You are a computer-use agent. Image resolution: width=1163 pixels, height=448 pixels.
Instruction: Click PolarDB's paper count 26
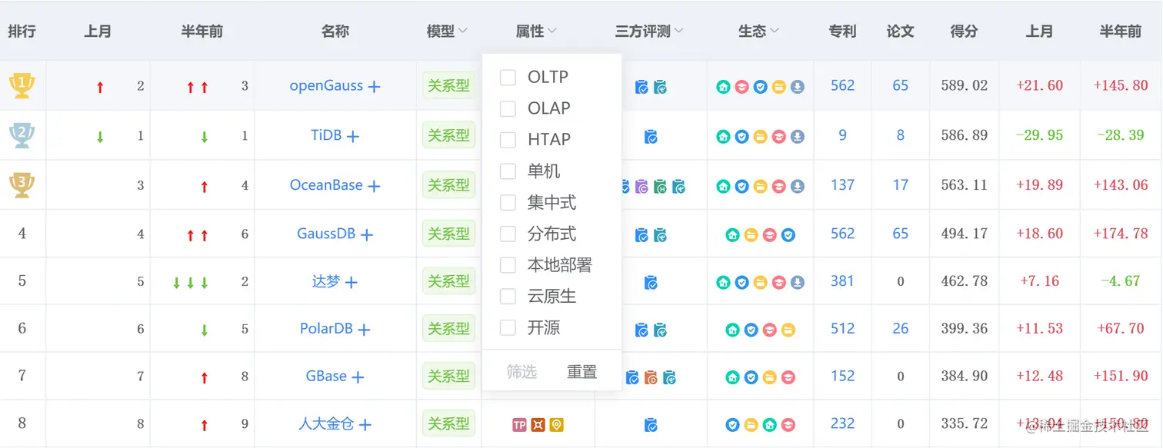900,329
